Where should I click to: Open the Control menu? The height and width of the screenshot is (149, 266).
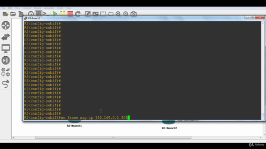[x=27, y=8]
